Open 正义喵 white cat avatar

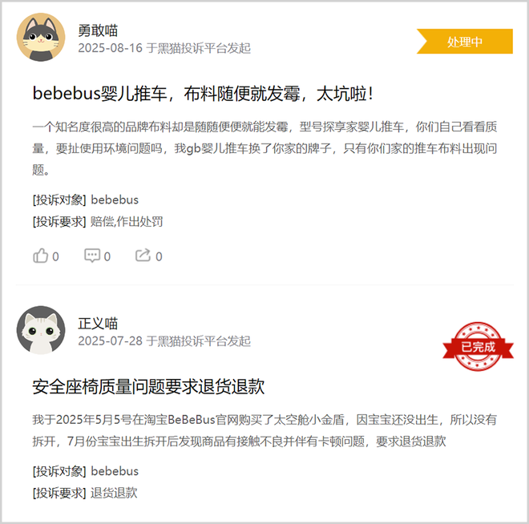(41, 330)
